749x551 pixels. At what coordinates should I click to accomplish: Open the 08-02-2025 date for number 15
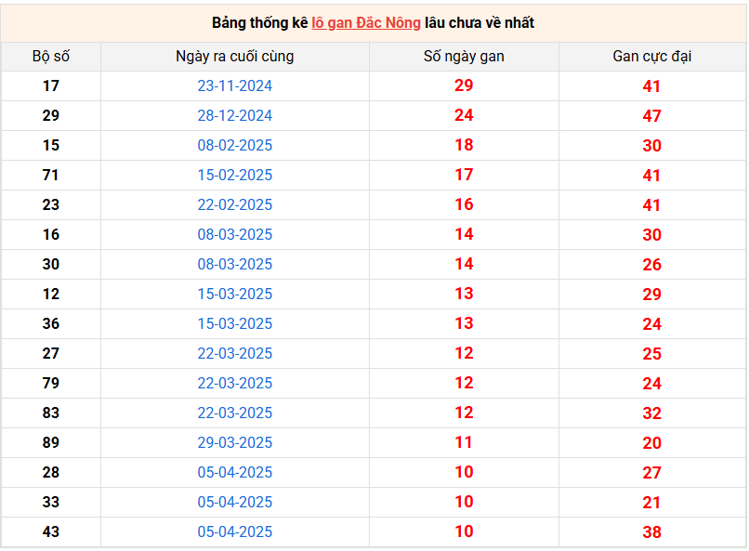click(x=234, y=146)
